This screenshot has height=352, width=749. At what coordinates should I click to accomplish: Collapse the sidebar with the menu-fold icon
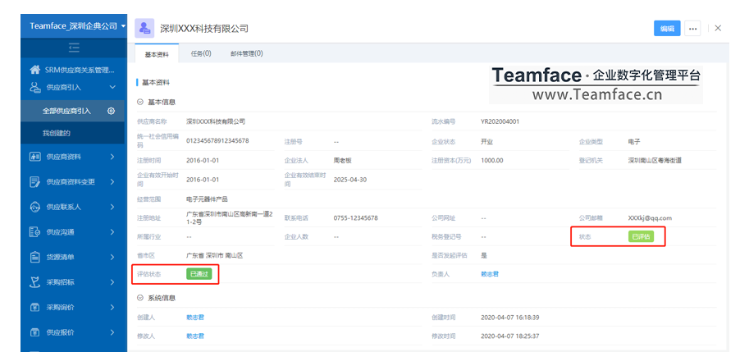[x=74, y=48]
